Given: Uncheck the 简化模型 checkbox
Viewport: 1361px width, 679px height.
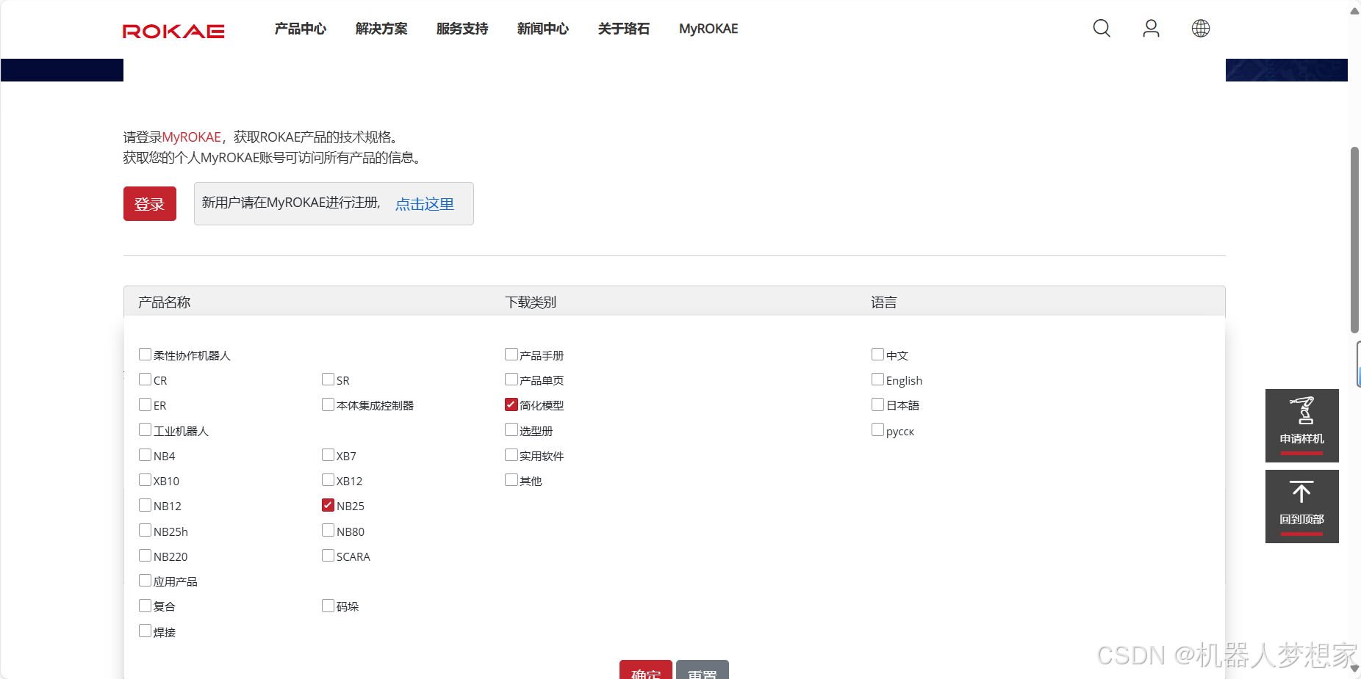Looking at the screenshot, I should click(511, 404).
